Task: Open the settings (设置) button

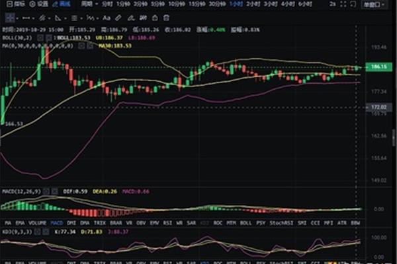Action: point(39,4)
